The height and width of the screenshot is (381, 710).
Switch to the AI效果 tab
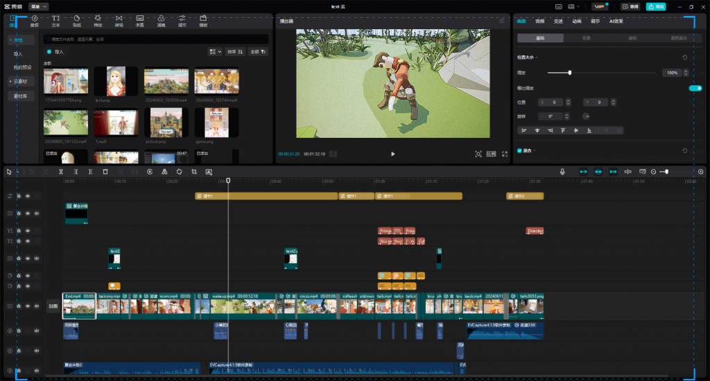(616, 21)
